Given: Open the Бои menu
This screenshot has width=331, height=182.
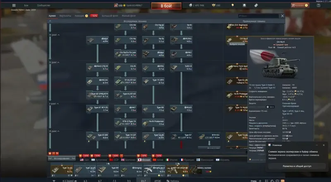Looking at the screenshot, I should tap(26, 5).
